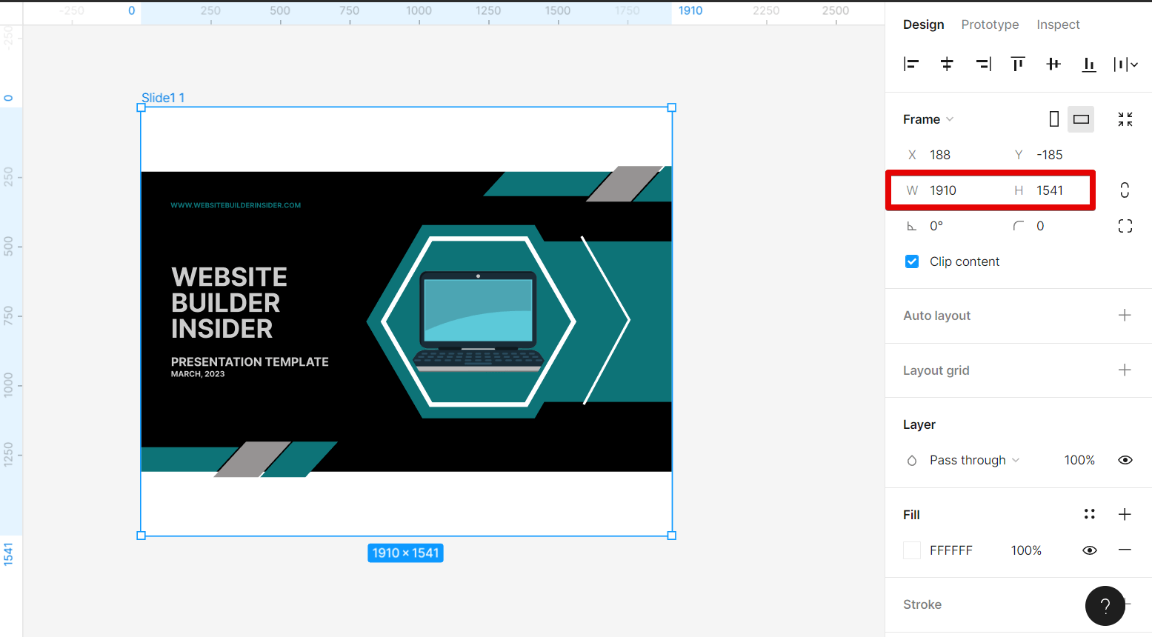1152x637 pixels.
Task: Select the align top edges icon
Action: pyautogui.click(x=1018, y=64)
